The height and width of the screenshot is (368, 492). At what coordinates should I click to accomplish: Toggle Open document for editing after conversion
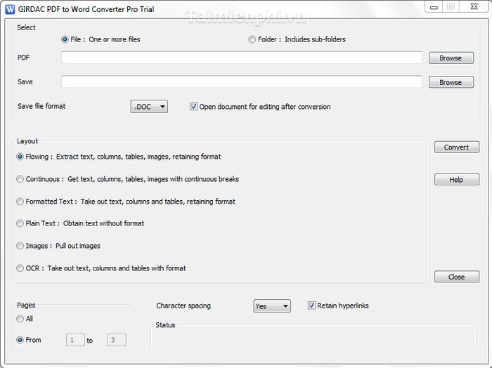click(194, 107)
